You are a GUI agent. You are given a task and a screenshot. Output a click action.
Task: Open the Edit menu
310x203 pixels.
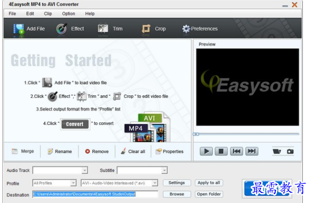click(30, 14)
